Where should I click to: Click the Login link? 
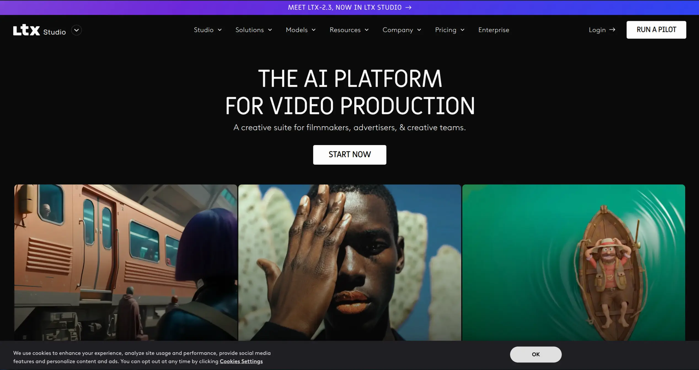click(x=597, y=30)
